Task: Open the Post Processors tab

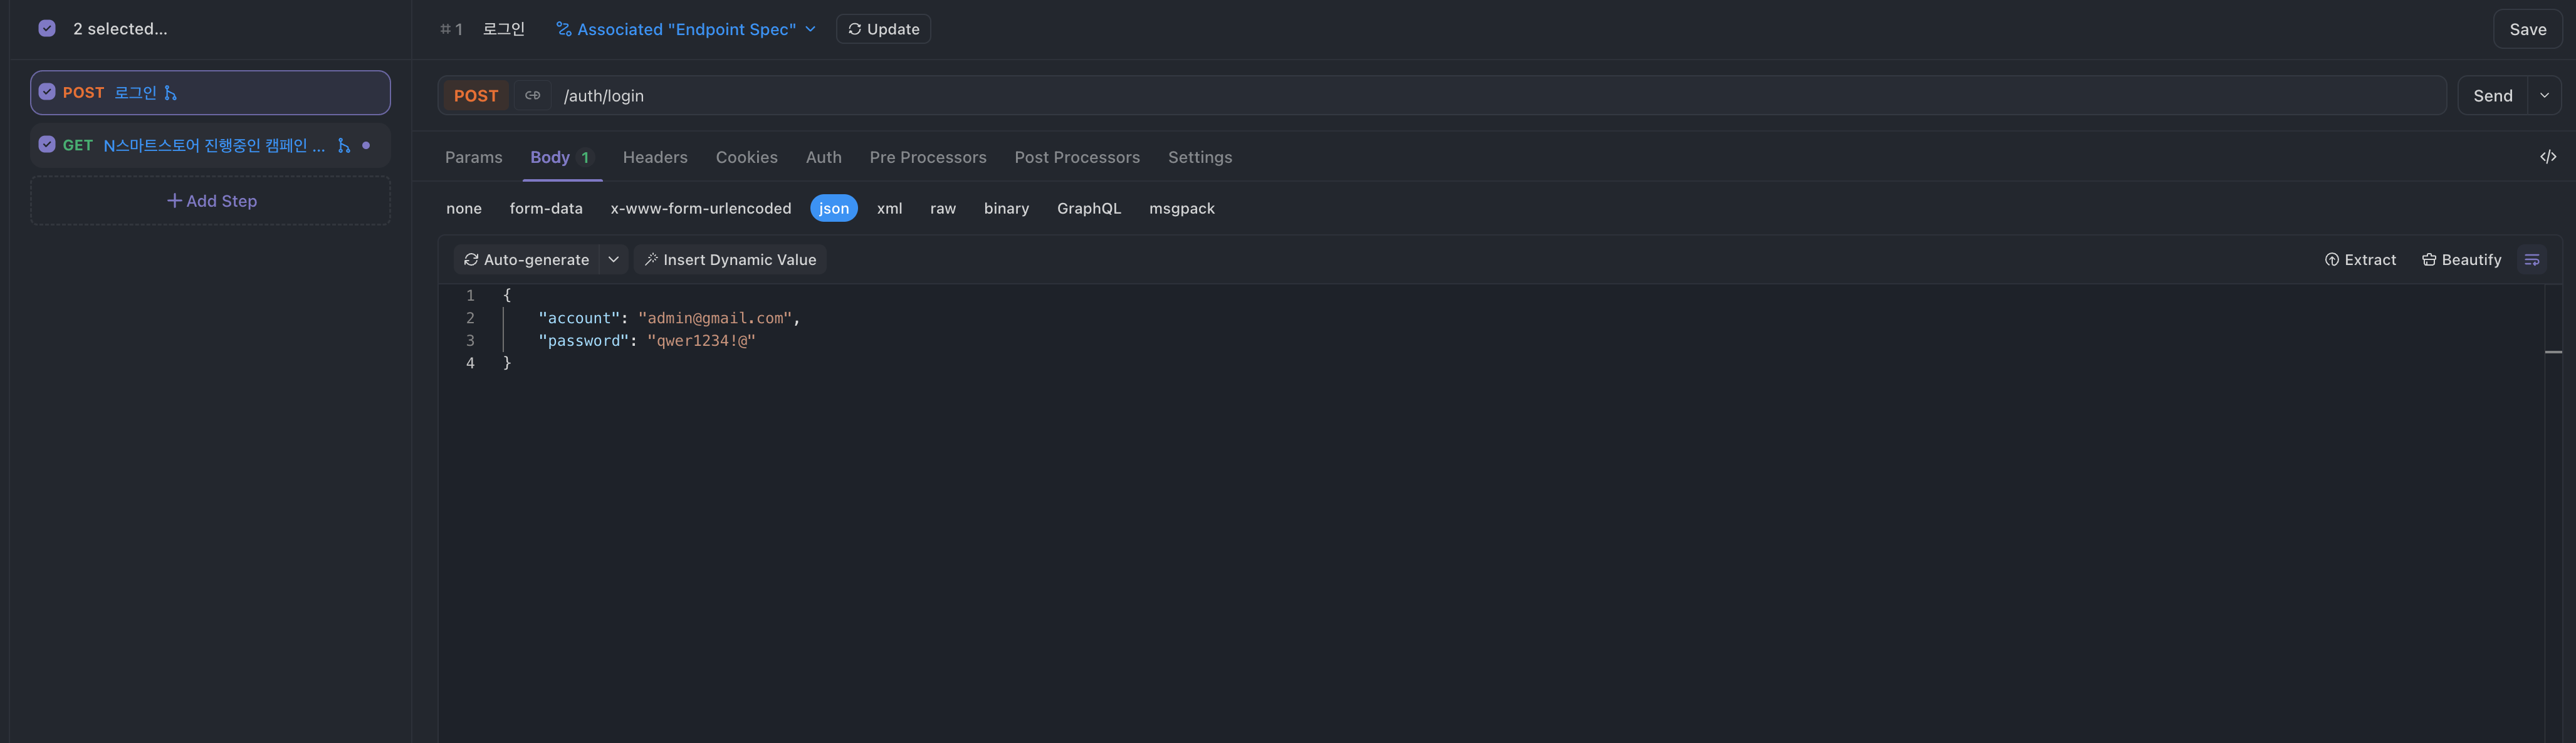Action: 1076,157
